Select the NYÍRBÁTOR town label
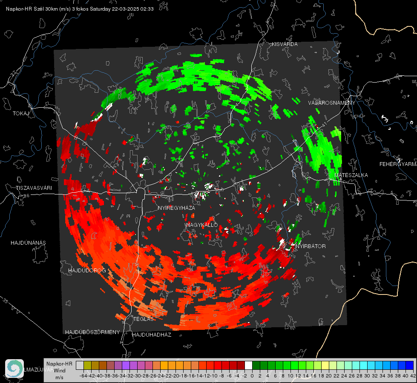The height and width of the screenshot is (383, 417). click(311, 246)
